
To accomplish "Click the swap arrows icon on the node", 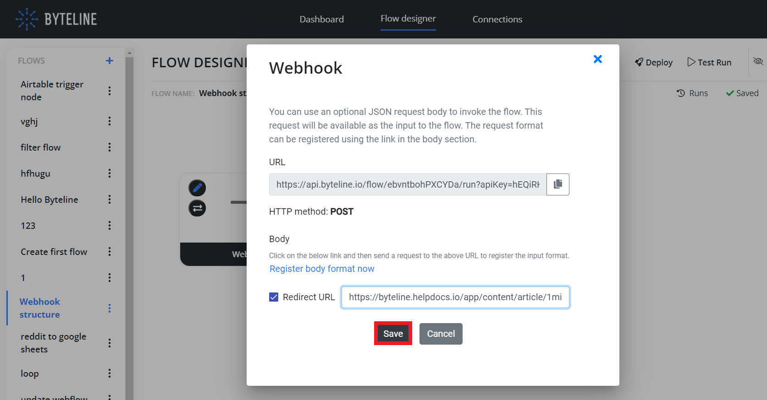I will click(x=197, y=208).
